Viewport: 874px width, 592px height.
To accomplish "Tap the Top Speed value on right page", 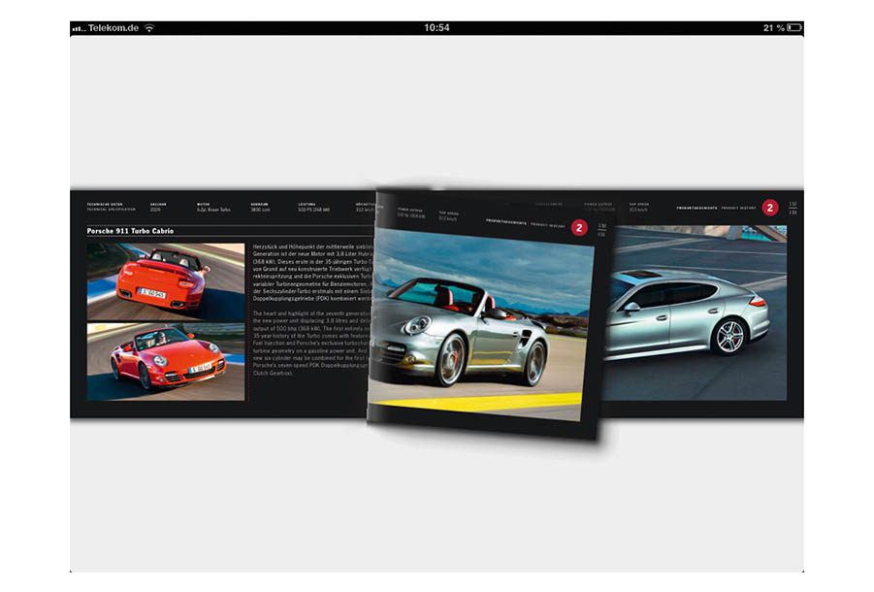I will pos(638,211).
